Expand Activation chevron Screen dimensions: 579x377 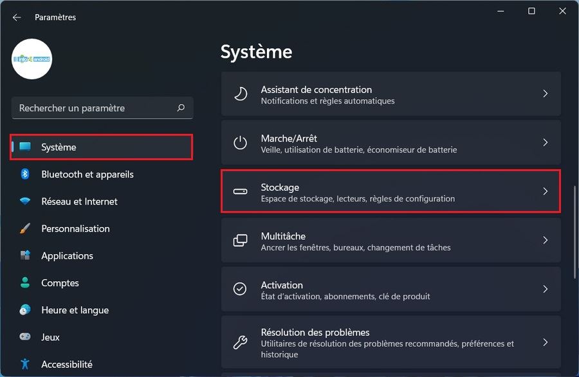[546, 289]
